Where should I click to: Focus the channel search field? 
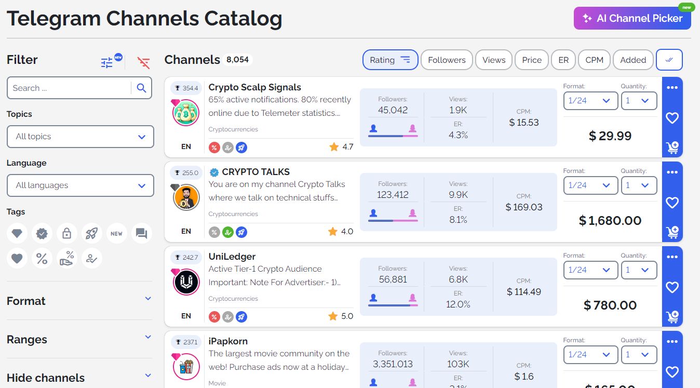pyautogui.click(x=69, y=88)
